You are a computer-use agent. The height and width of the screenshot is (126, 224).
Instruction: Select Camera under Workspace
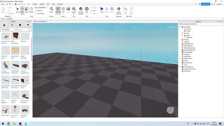coord(189,29)
